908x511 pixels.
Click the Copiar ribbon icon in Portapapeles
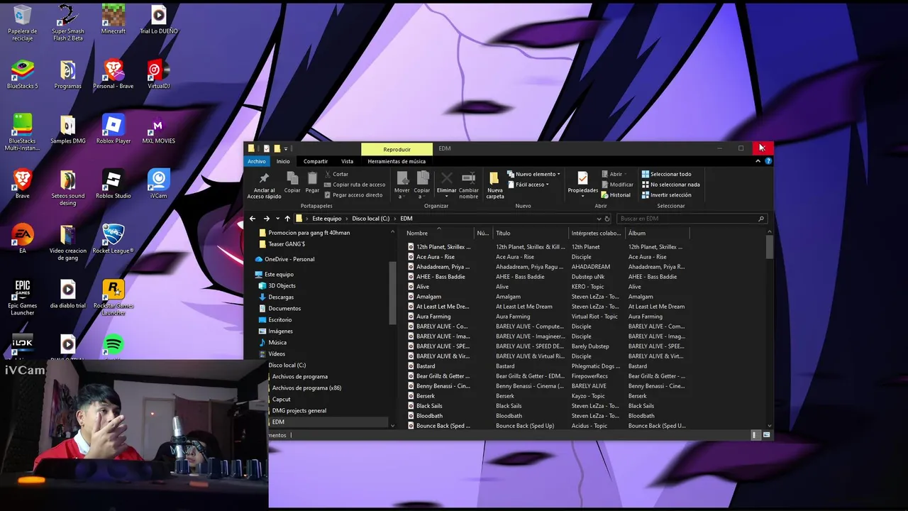pyautogui.click(x=292, y=178)
